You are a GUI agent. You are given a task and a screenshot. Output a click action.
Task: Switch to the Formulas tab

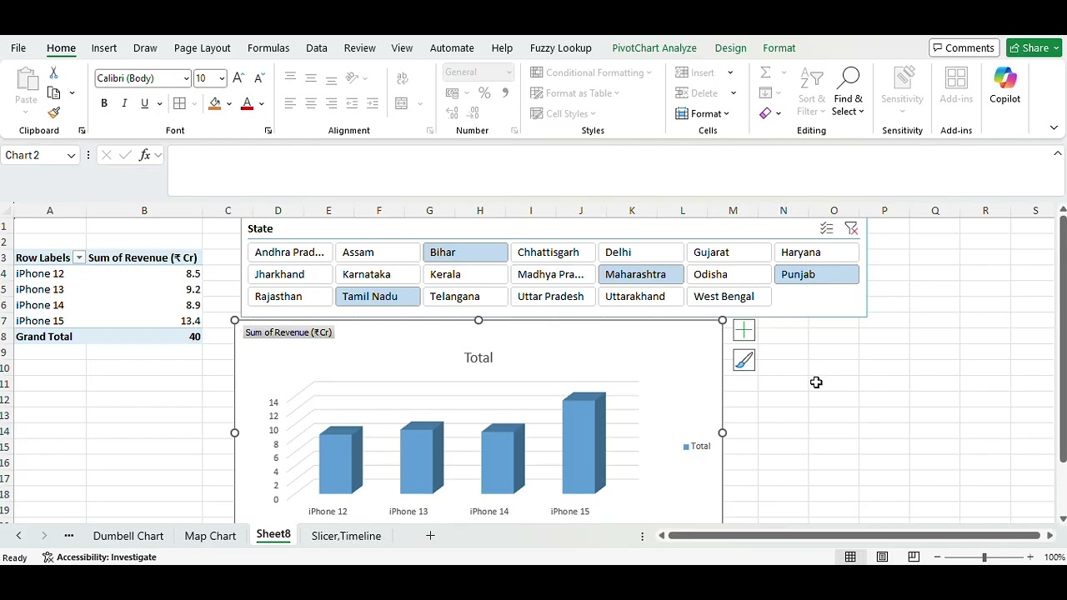point(268,48)
